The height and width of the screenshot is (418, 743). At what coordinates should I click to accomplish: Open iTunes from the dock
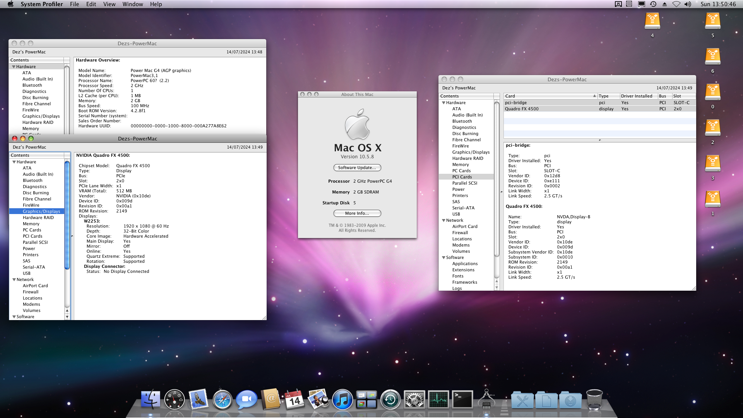342,400
